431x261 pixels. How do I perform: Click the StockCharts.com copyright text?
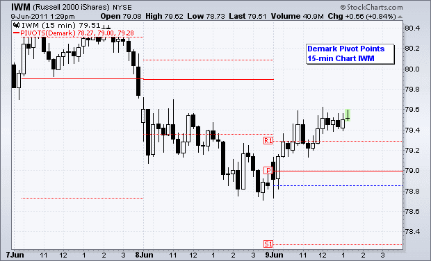pyautogui.click(x=371, y=7)
